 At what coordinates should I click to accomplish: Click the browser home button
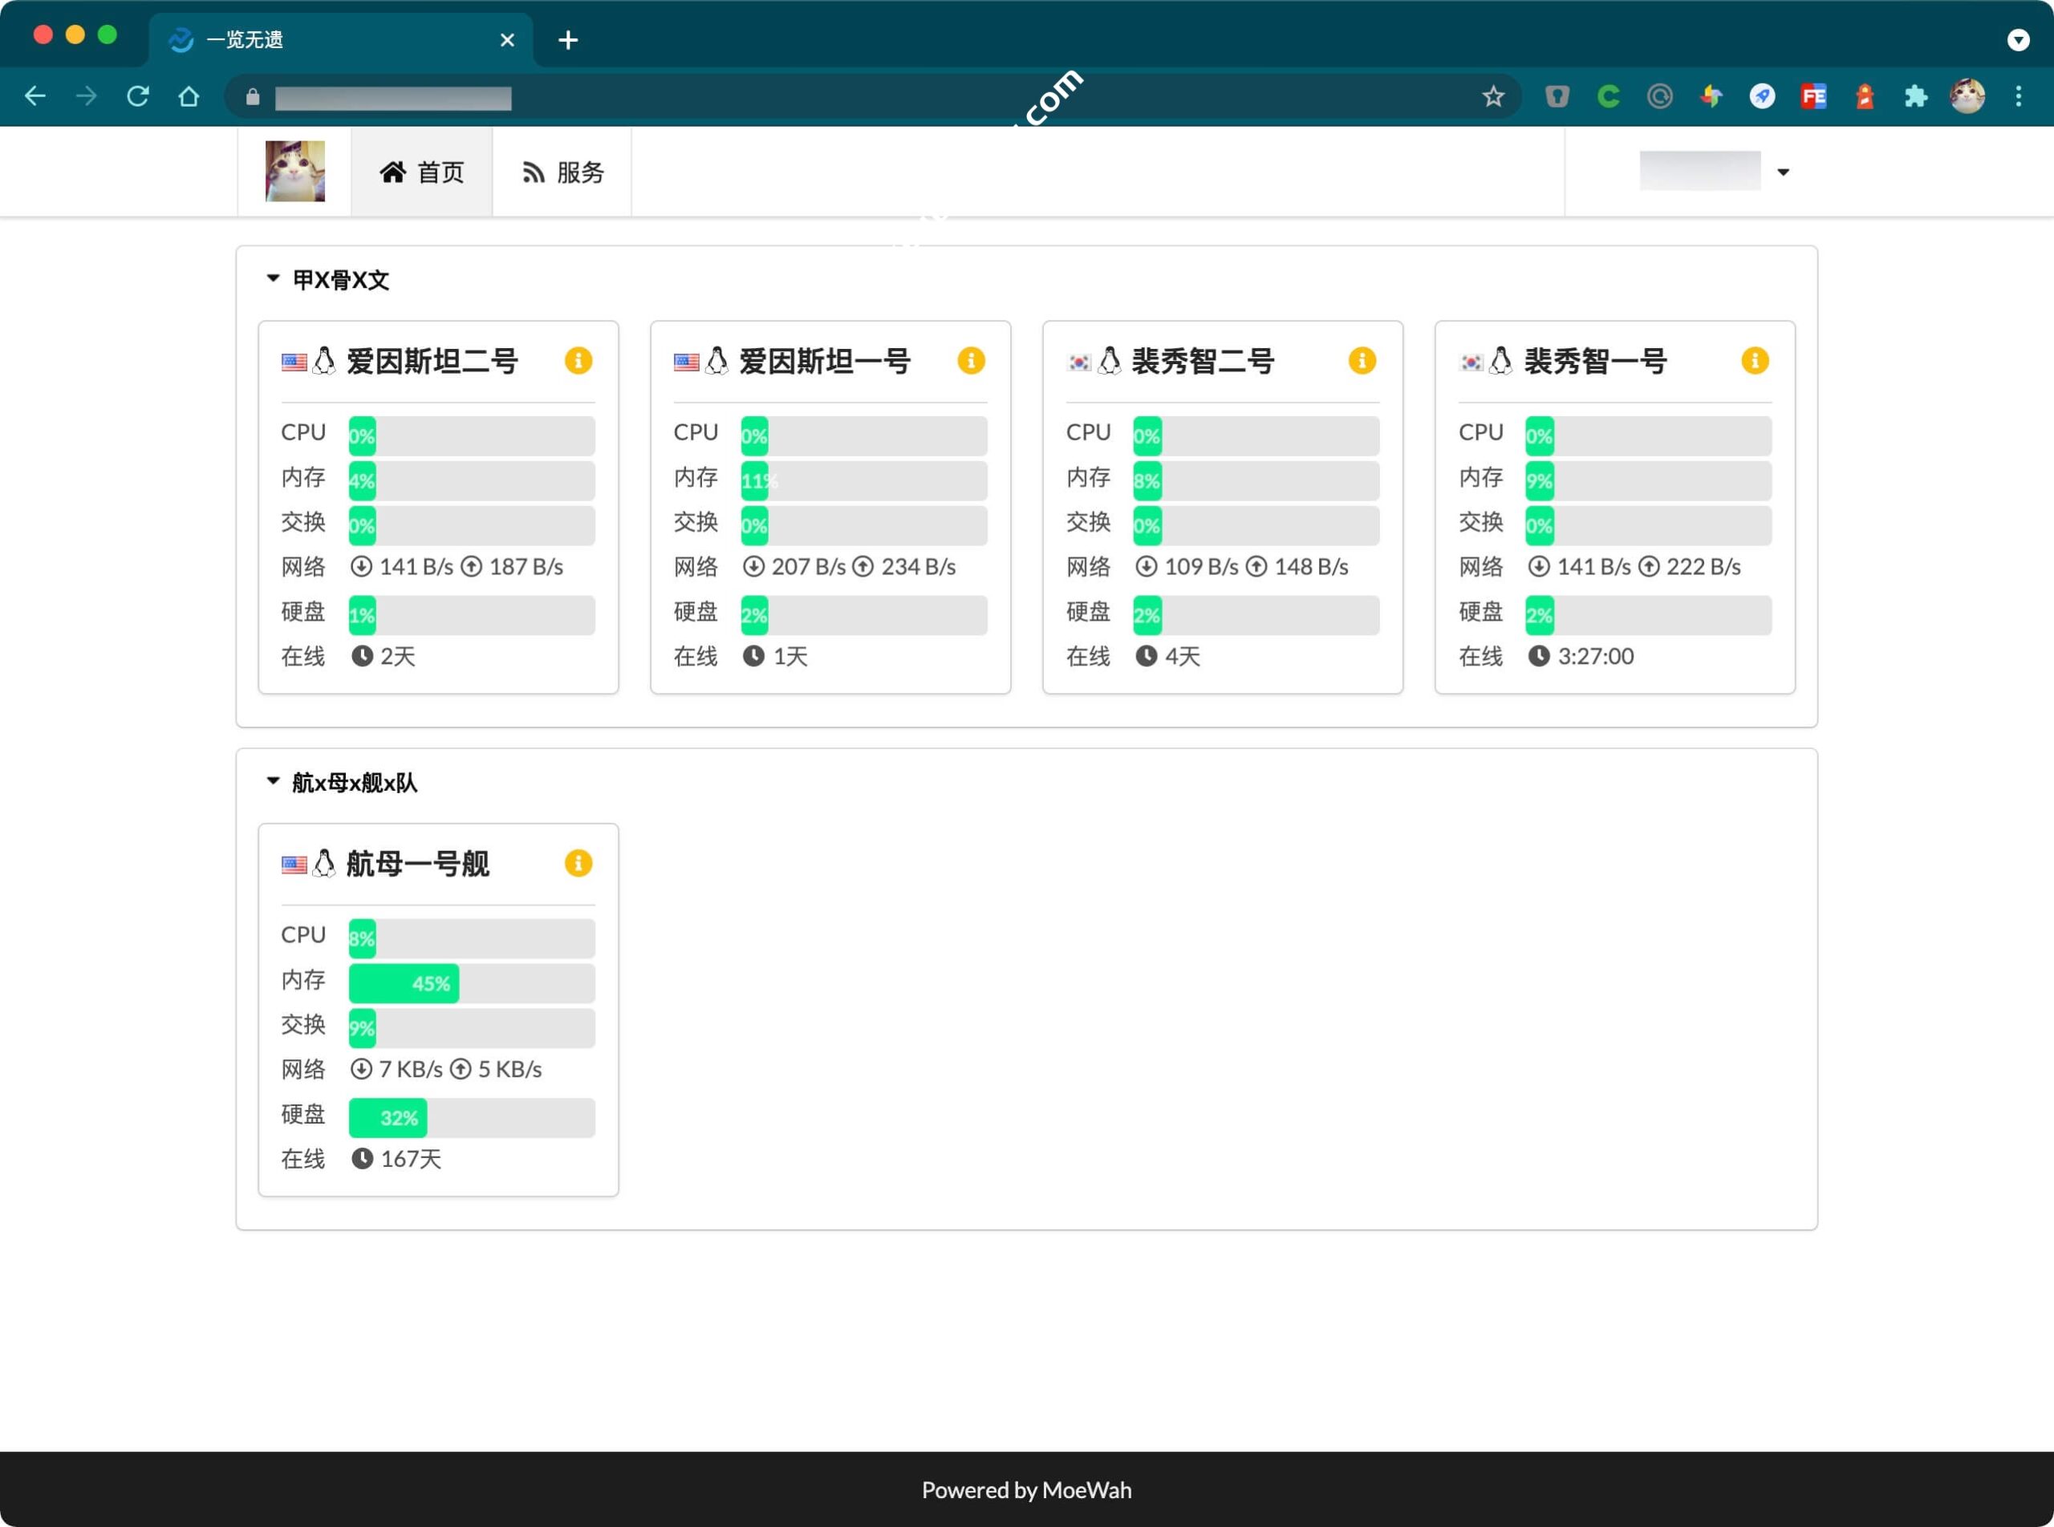(x=189, y=96)
